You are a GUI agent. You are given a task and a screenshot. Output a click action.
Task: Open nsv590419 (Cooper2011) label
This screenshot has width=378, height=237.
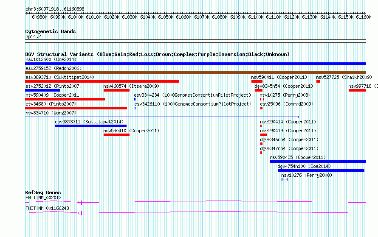click(x=288, y=131)
